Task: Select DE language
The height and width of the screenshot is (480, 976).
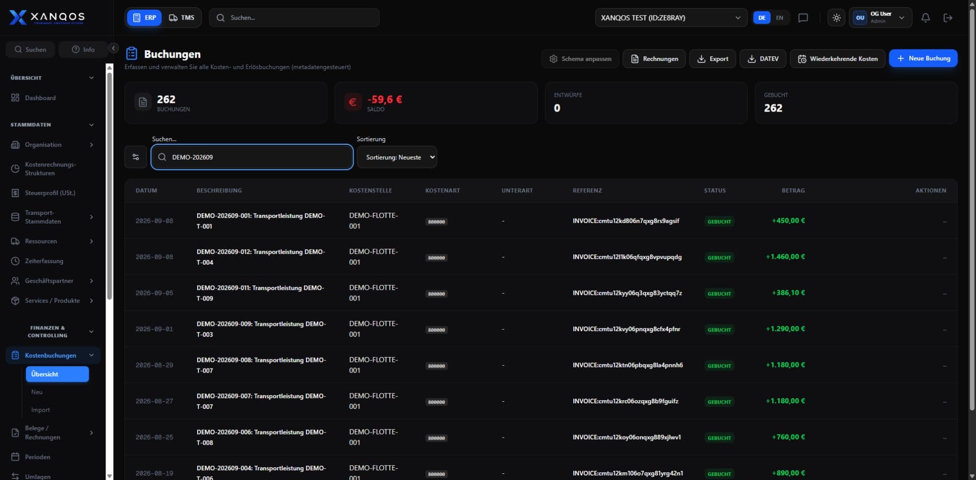Action: [x=762, y=17]
